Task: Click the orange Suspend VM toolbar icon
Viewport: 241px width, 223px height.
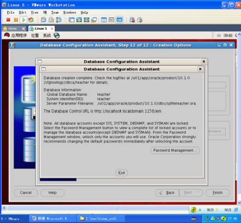Action: click(16, 20)
